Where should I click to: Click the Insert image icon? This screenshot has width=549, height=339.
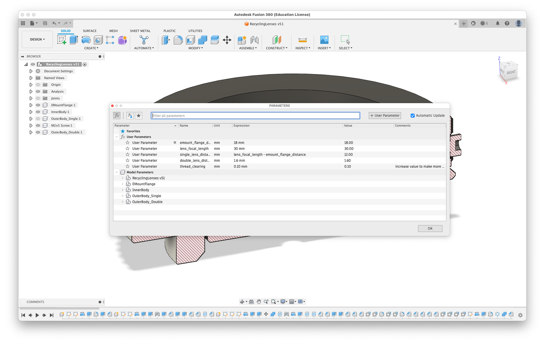point(324,40)
